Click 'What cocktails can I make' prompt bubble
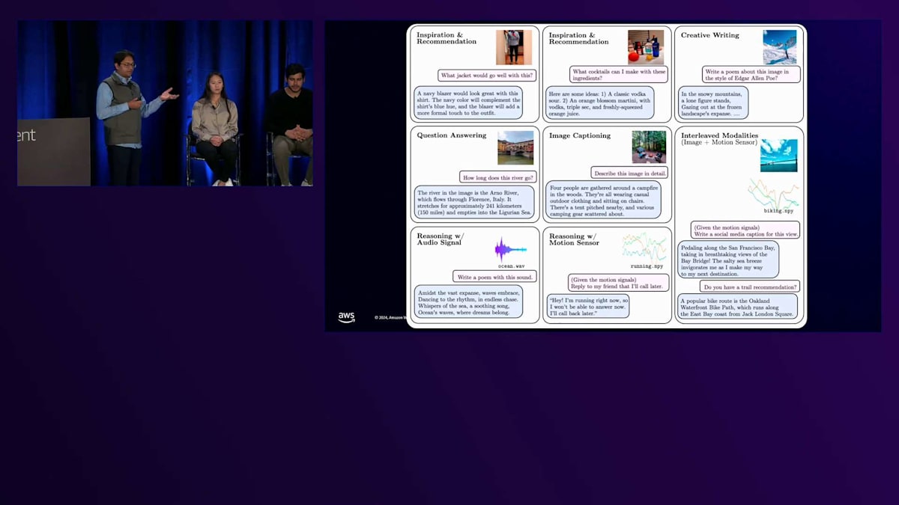The height and width of the screenshot is (505, 899). pyautogui.click(x=619, y=75)
